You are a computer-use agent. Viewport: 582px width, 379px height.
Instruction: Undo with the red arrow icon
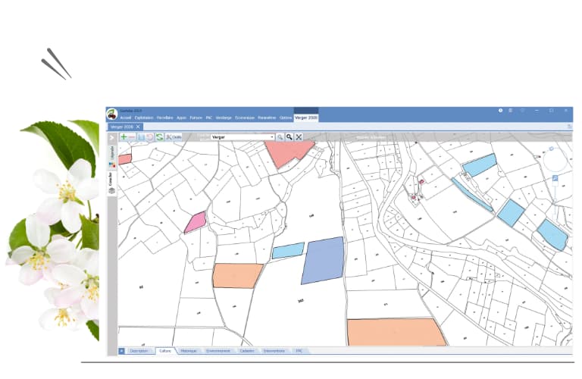pos(149,137)
